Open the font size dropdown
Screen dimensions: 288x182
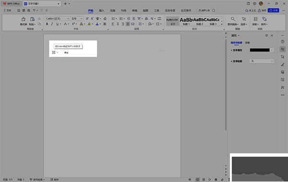click(x=82, y=19)
